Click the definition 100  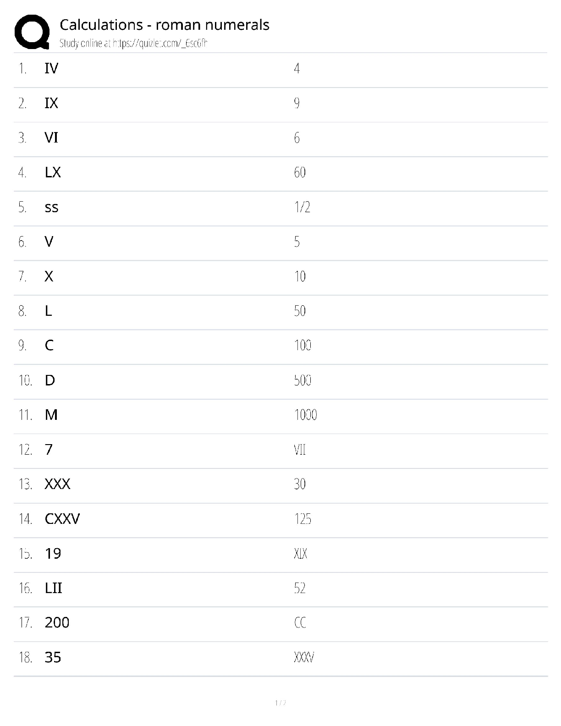tap(302, 346)
